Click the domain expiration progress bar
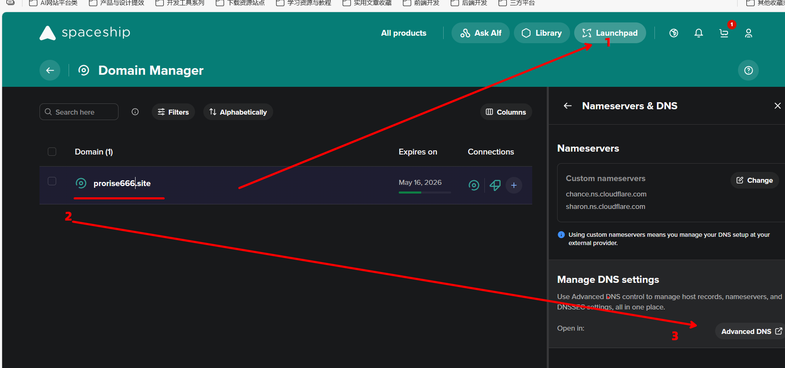 (x=424, y=192)
